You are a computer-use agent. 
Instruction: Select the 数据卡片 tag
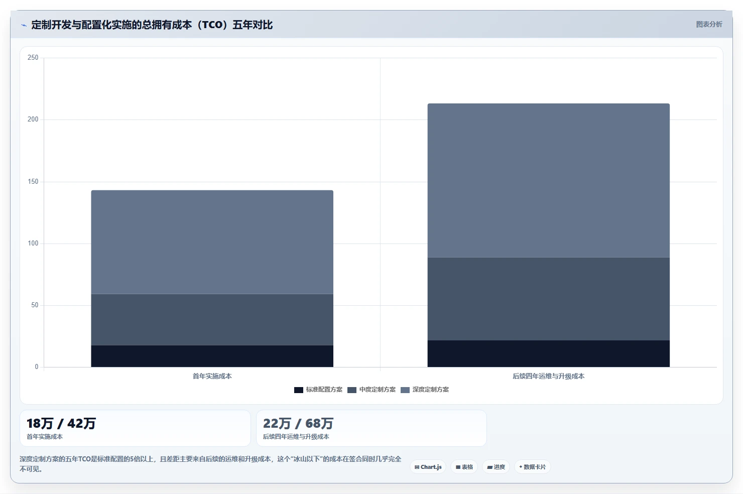tap(533, 467)
